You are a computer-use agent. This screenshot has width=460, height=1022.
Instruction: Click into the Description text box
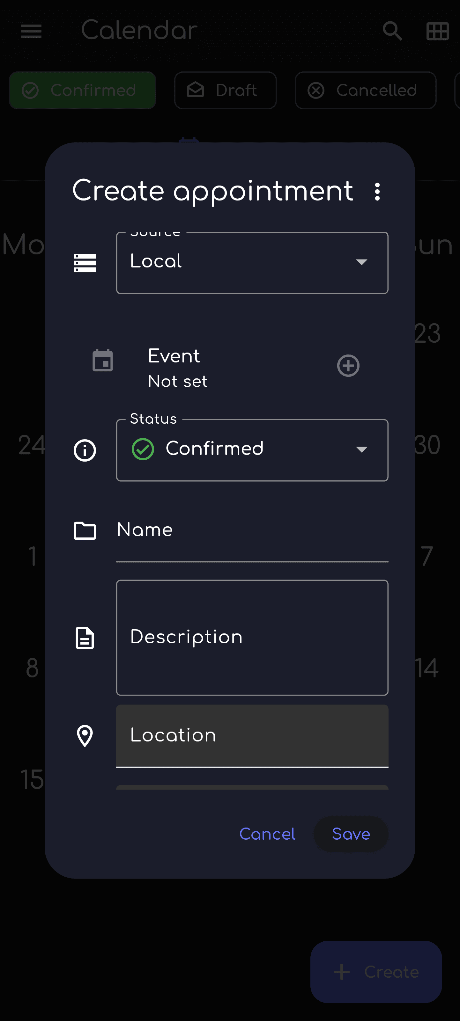tap(252, 637)
